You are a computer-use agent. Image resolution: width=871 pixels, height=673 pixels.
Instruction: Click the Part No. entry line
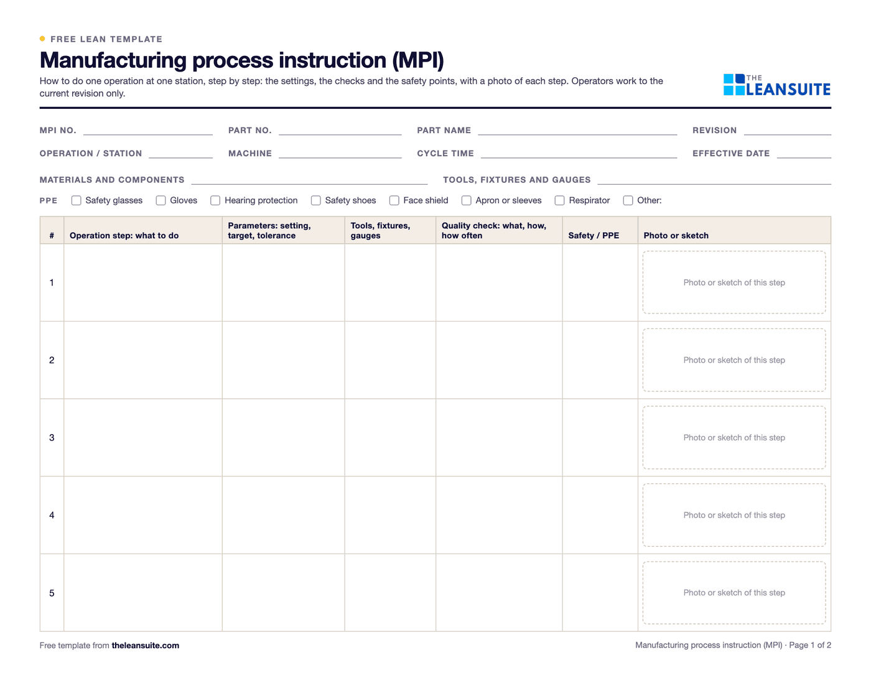tap(340, 131)
